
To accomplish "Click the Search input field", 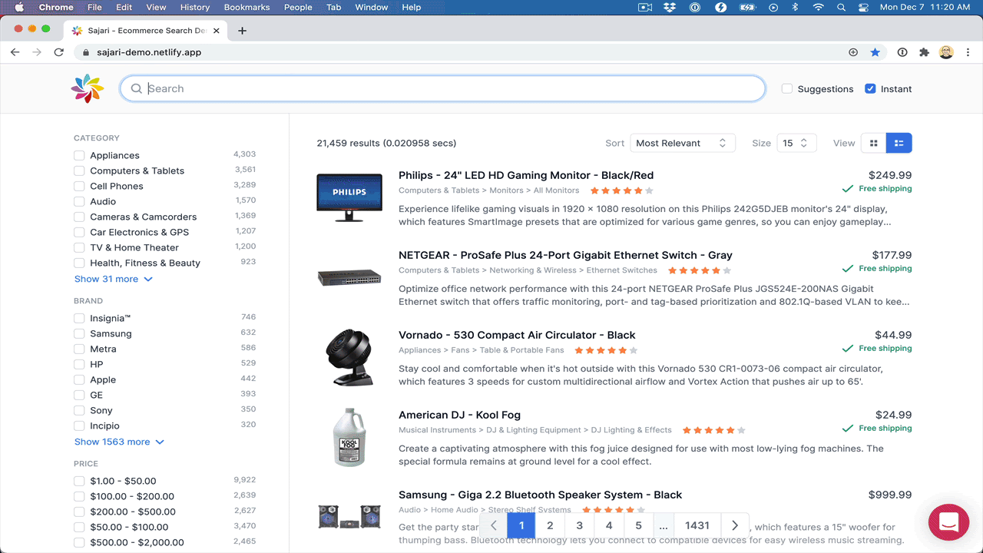I will (442, 88).
